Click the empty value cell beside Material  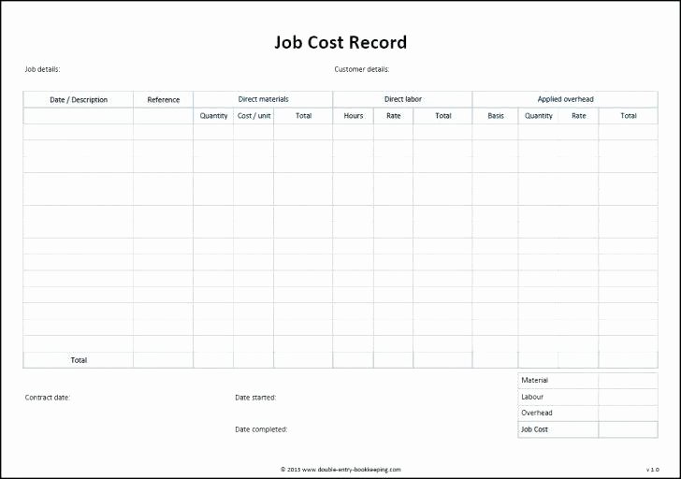(x=628, y=381)
